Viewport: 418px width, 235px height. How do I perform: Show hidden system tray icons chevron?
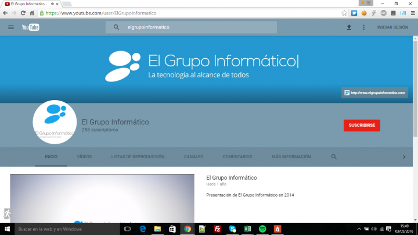coord(359,229)
